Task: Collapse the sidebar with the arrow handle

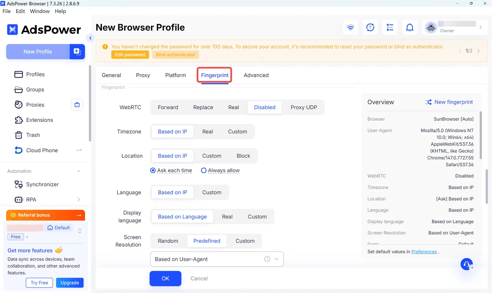Action: [x=90, y=38]
